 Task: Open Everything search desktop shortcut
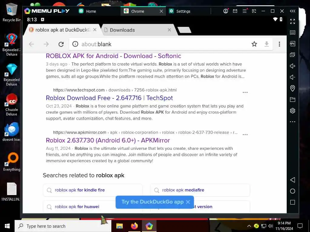12,162
